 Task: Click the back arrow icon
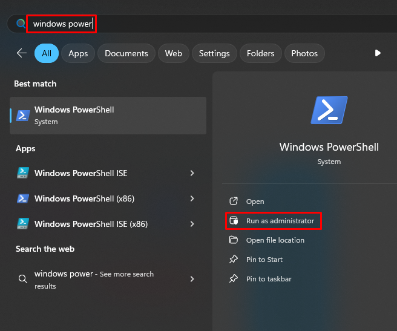(x=22, y=53)
